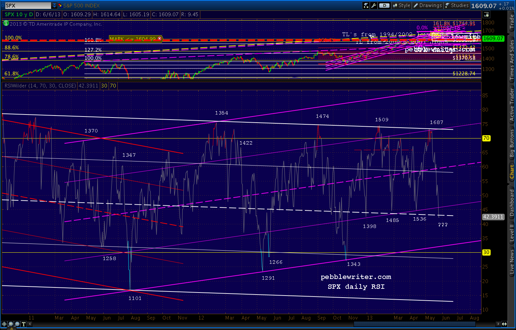Click the left scroll arrow of time axis
Image resolution: width=516 pixels, height=330 pixels.
[x=30, y=324]
